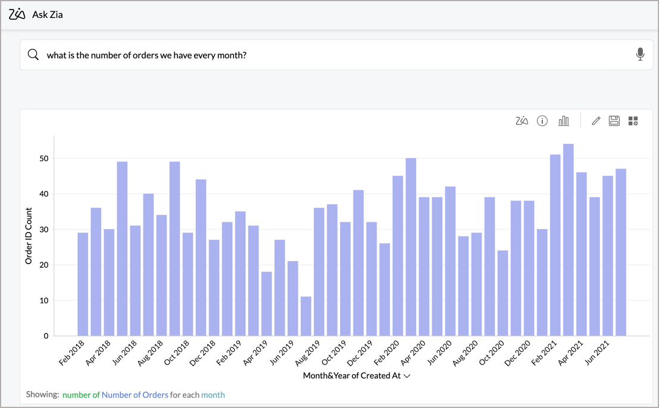Click the 'month' link in Showing text
This screenshot has width=659, height=408.
pyautogui.click(x=213, y=394)
